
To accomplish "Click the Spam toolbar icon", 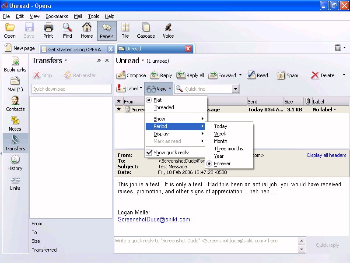I will [x=281, y=75].
